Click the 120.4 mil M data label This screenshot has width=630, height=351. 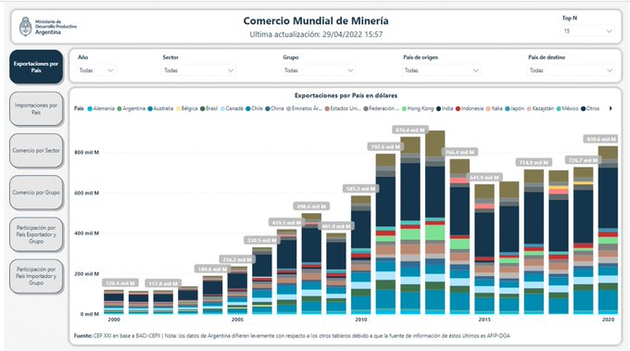tap(120, 283)
